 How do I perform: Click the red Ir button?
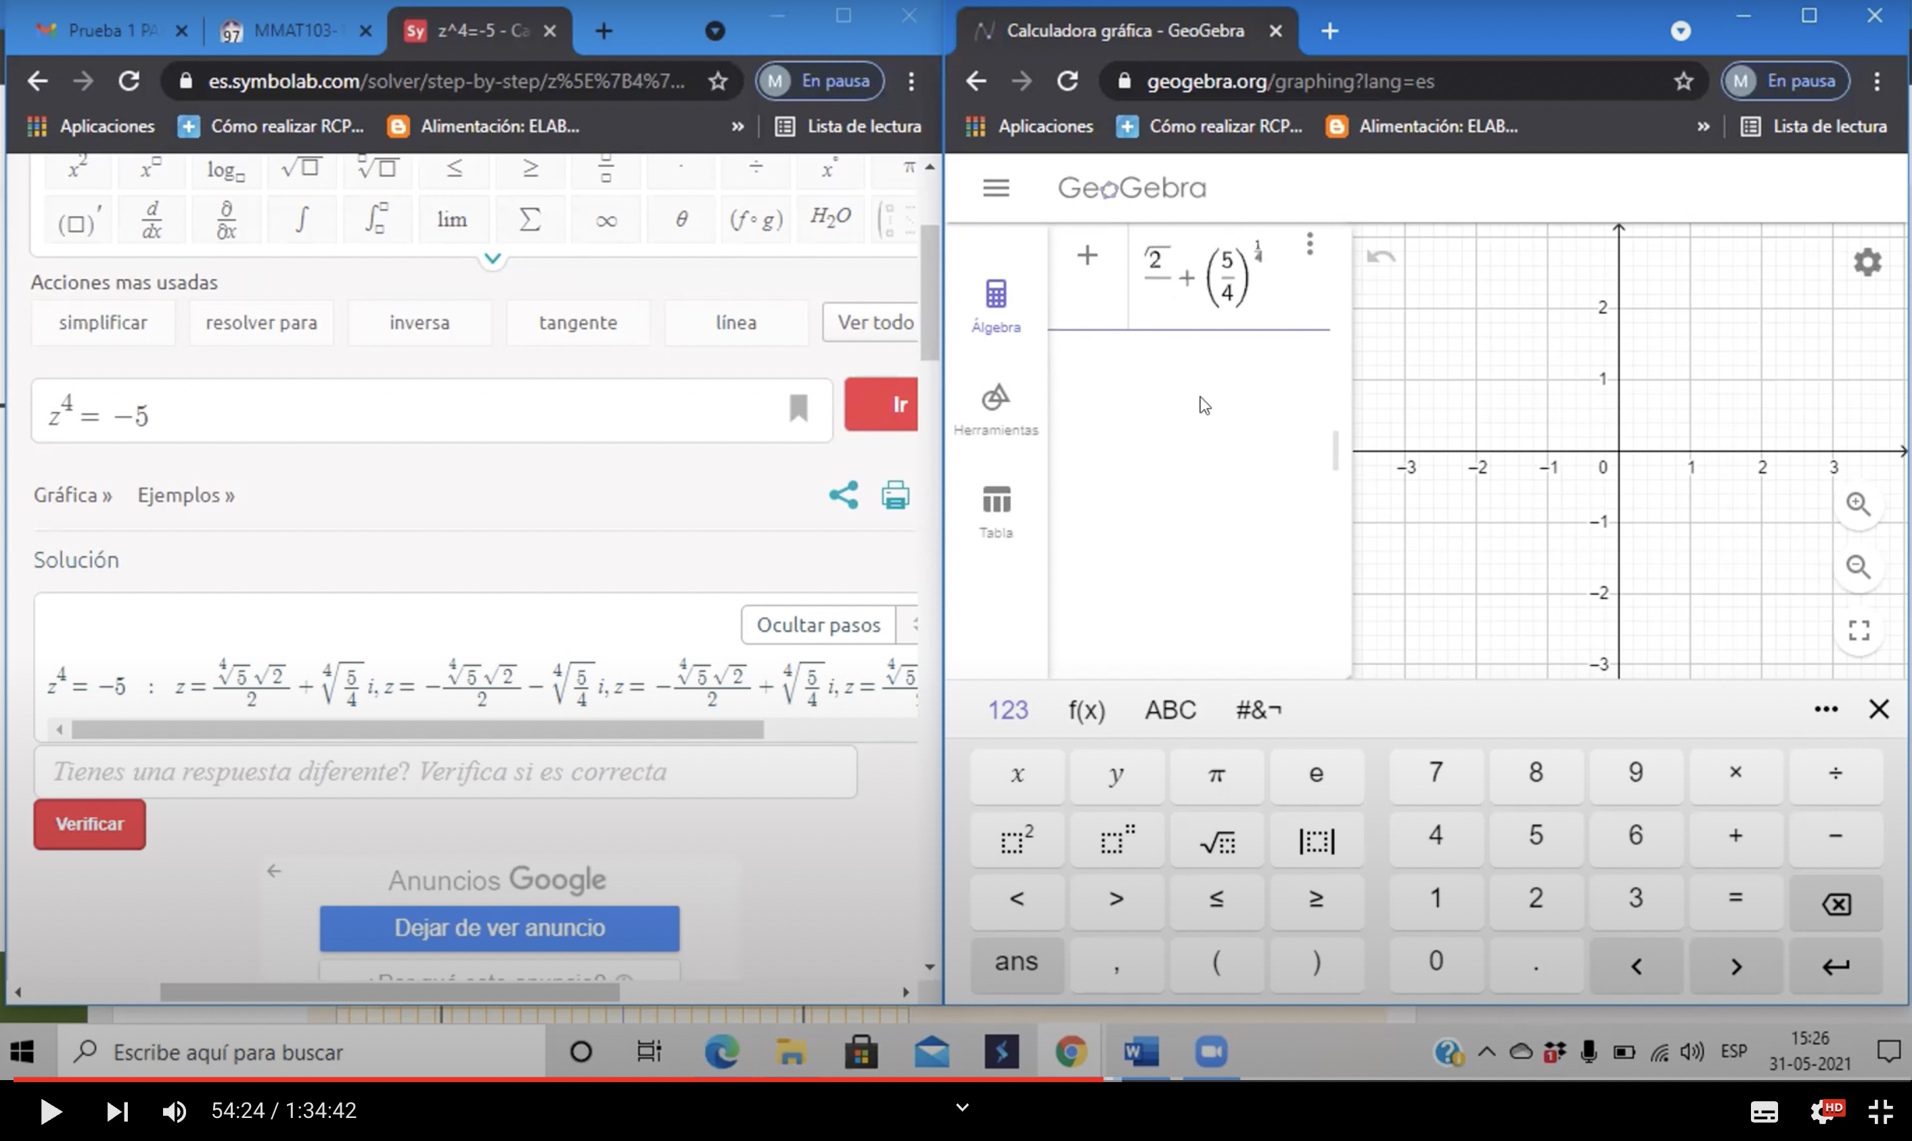[x=882, y=405]
